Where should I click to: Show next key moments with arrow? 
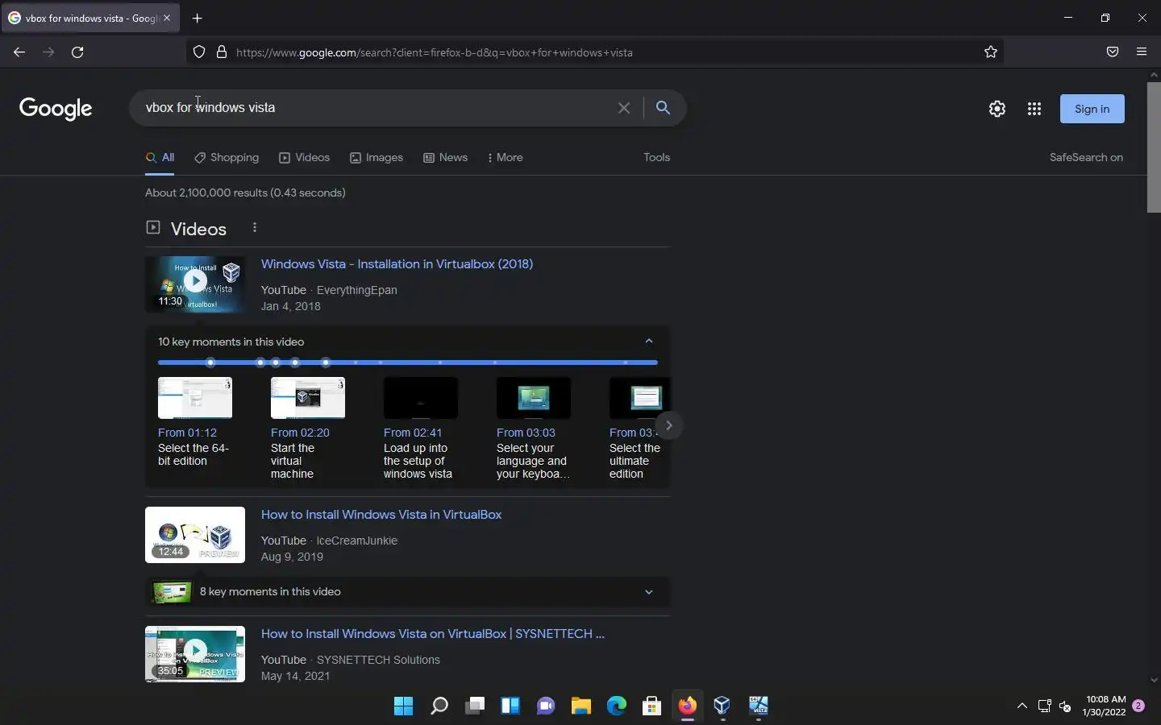(668, 425)
